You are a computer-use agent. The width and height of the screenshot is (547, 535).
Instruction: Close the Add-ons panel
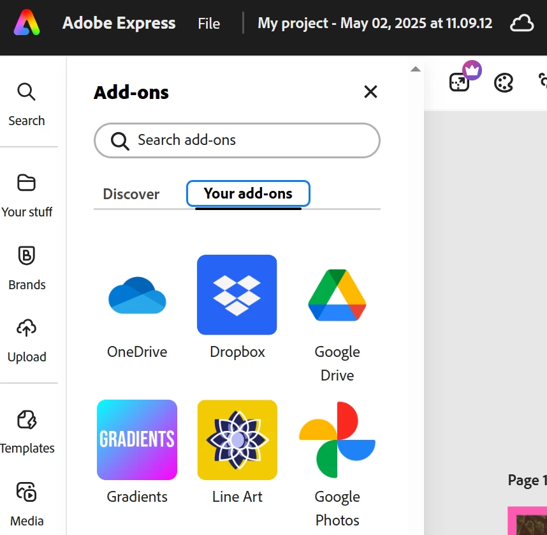[370, 92]
